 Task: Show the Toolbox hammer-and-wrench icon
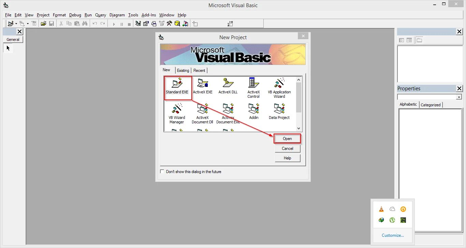coord(170,24)
